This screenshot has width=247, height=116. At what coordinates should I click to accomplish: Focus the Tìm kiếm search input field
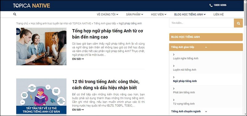click(x=202, y=23)
